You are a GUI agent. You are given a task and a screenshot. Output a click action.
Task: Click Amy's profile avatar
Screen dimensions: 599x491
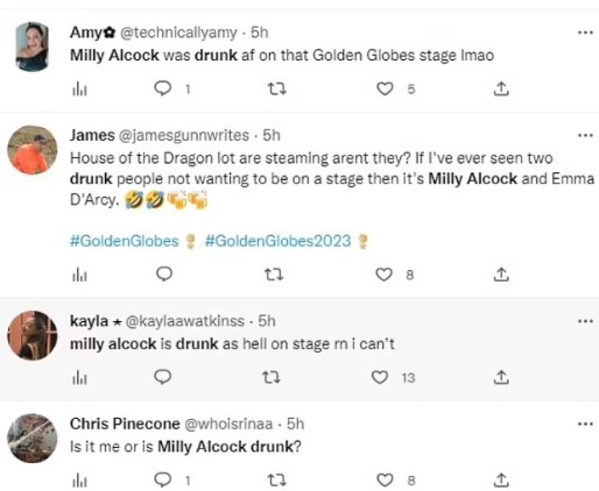coord(32,46)
